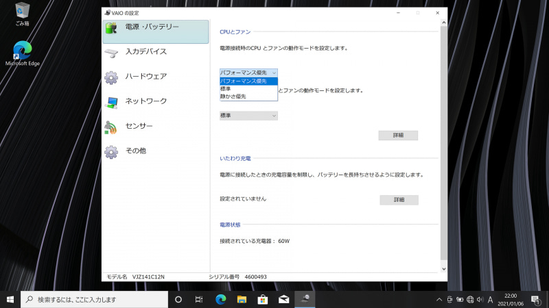Click the CPUとファン section heading
The height and width of the screenshot is (308, 549).
(x=235, y=31)
